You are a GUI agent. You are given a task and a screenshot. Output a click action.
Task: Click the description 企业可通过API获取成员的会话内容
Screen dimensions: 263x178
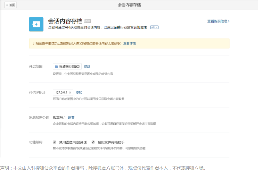tap(74, 27)
